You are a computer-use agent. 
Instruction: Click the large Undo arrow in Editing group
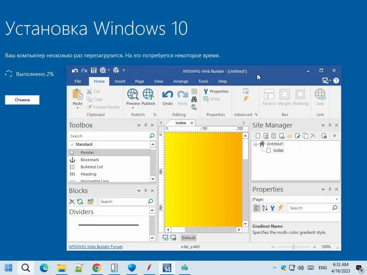click(x=168, y=95)
